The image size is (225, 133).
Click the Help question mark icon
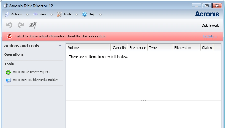pyautogui.click(x=85, y=14)
